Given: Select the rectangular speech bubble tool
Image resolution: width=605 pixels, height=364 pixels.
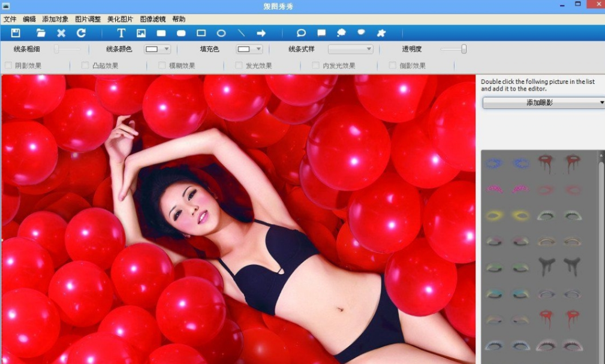Looking at the screenshot, I should coord(321,33).
